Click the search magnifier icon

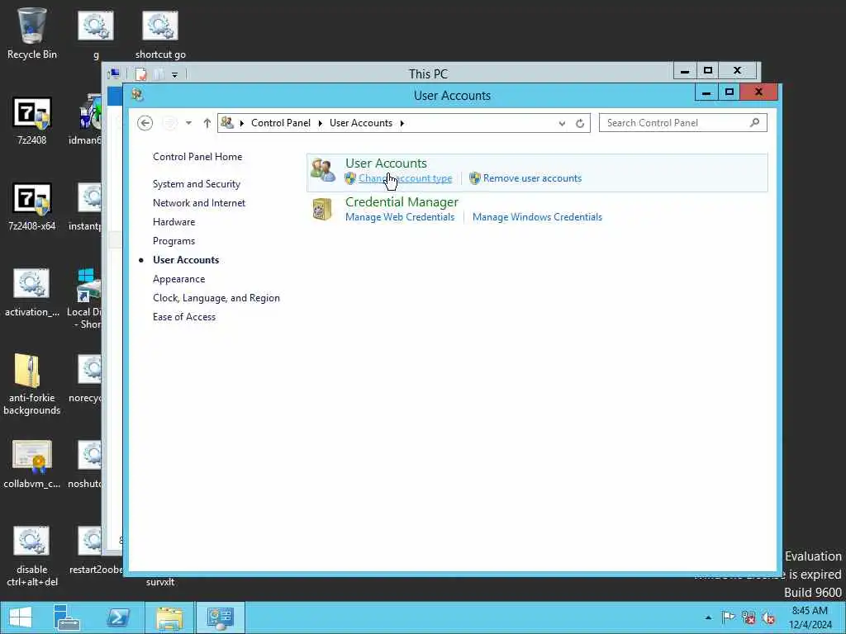pos(755,123)
